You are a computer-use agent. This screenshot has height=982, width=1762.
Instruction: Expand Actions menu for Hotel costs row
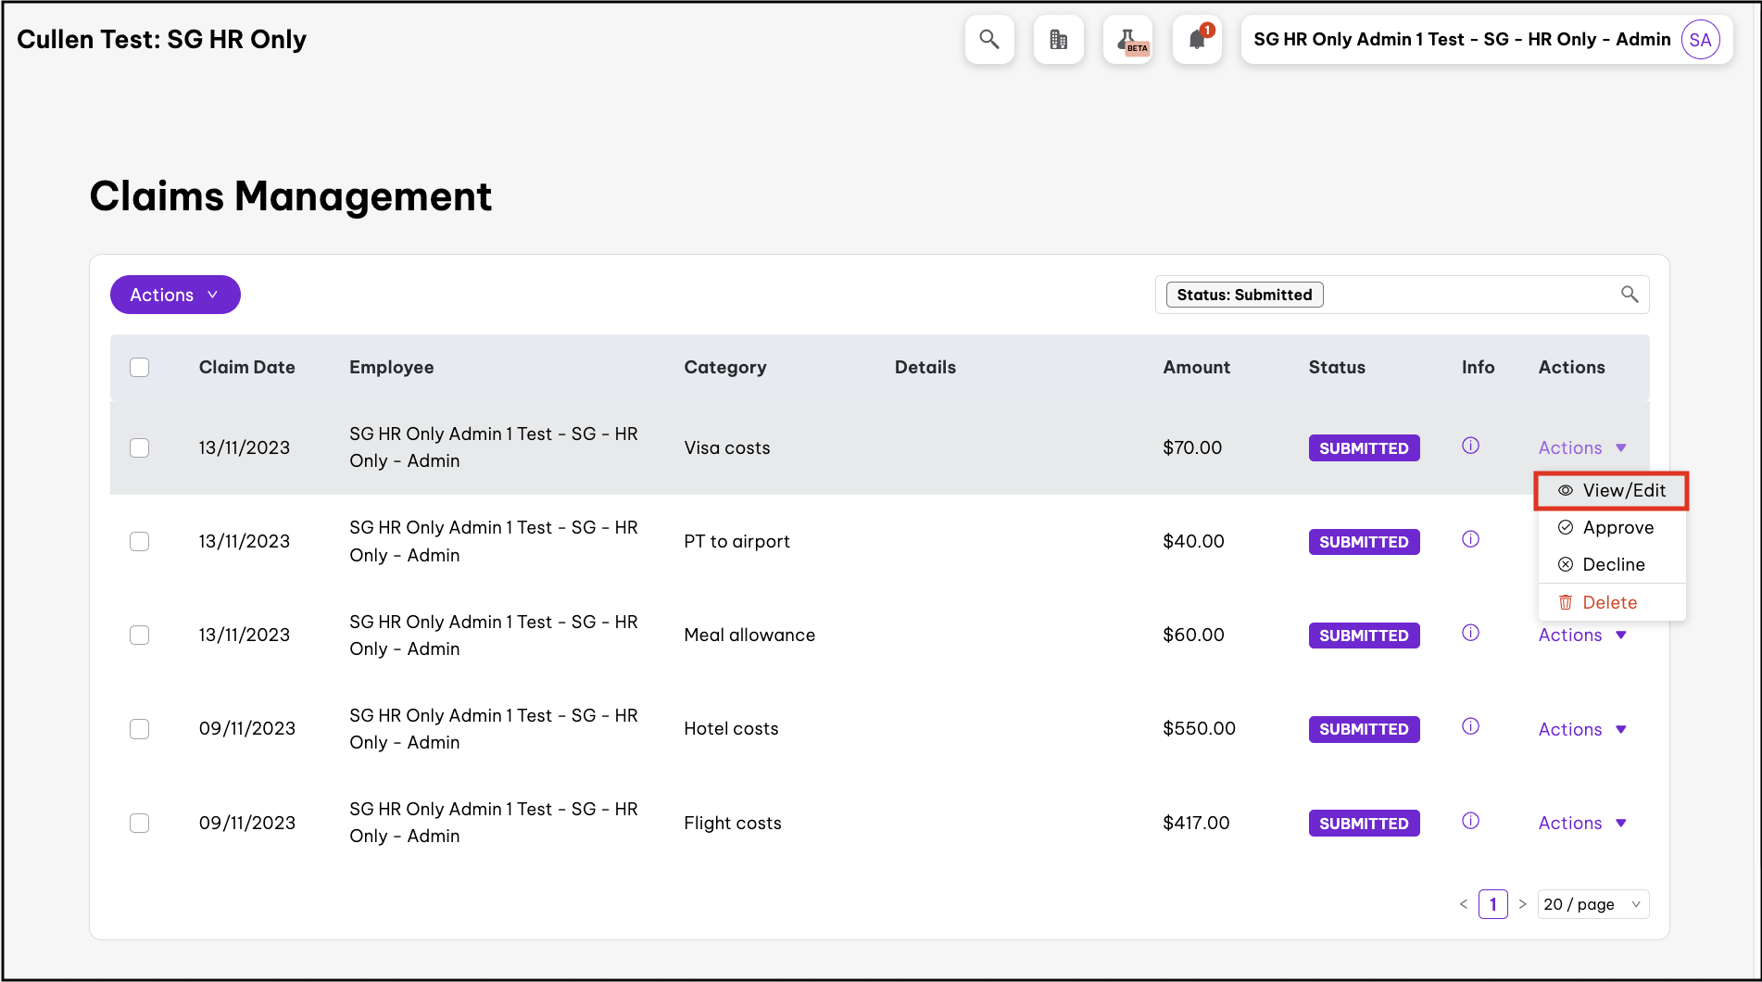[1581, 729]
